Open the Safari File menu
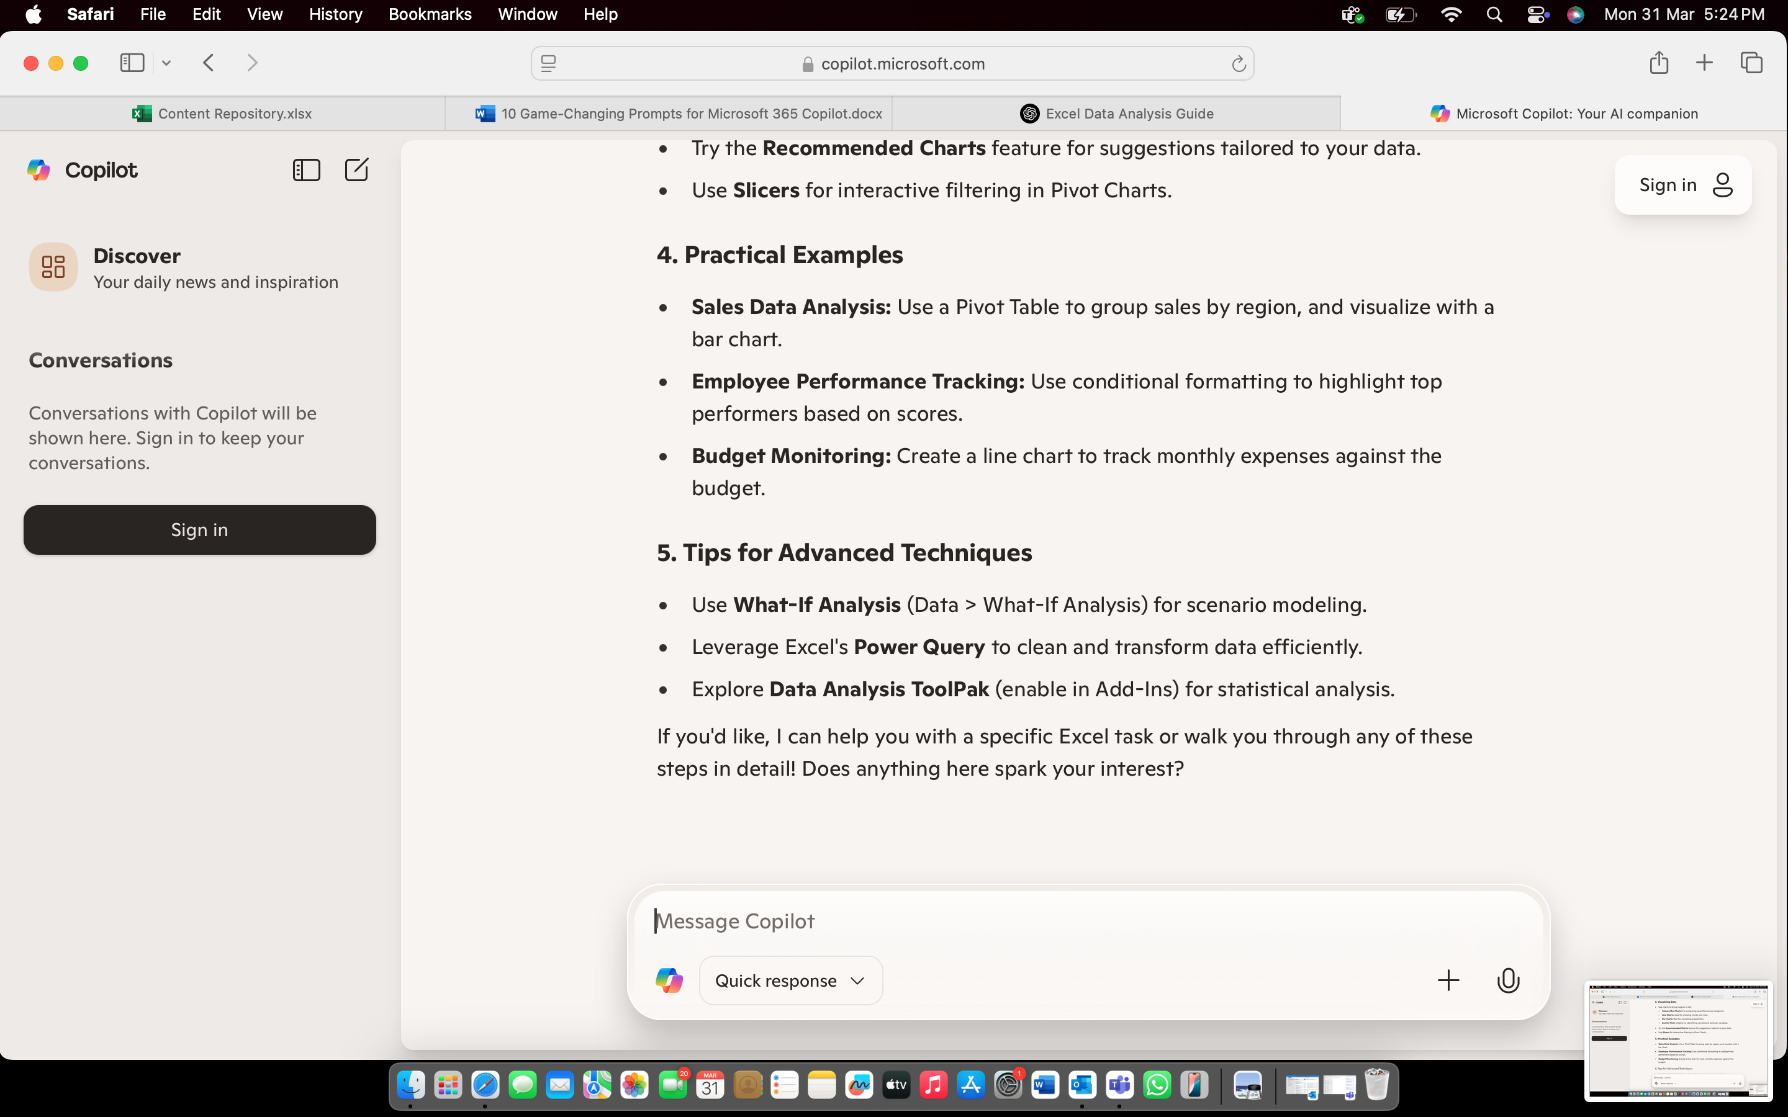Screen dimensions: 1788x1117 coord(153,15)
